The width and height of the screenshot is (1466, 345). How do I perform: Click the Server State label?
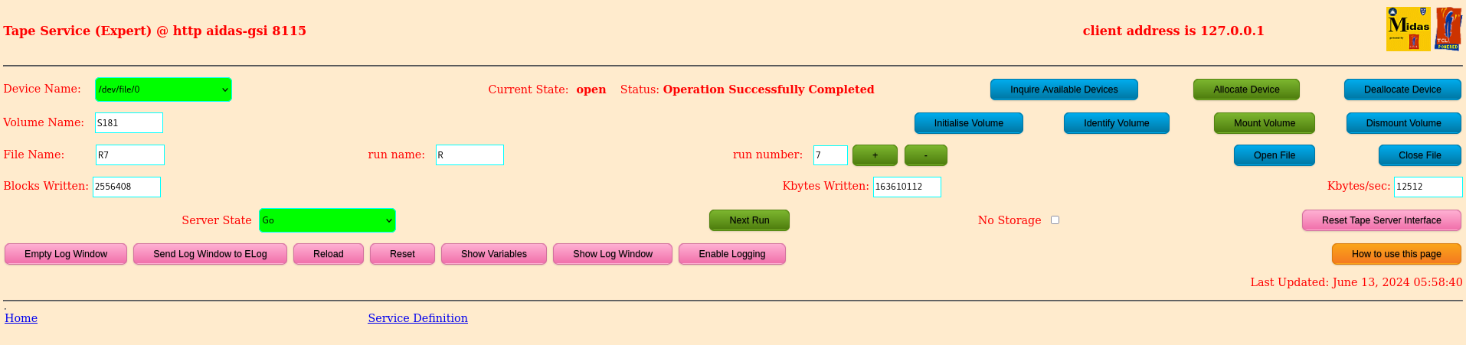(x=217, y=220)
